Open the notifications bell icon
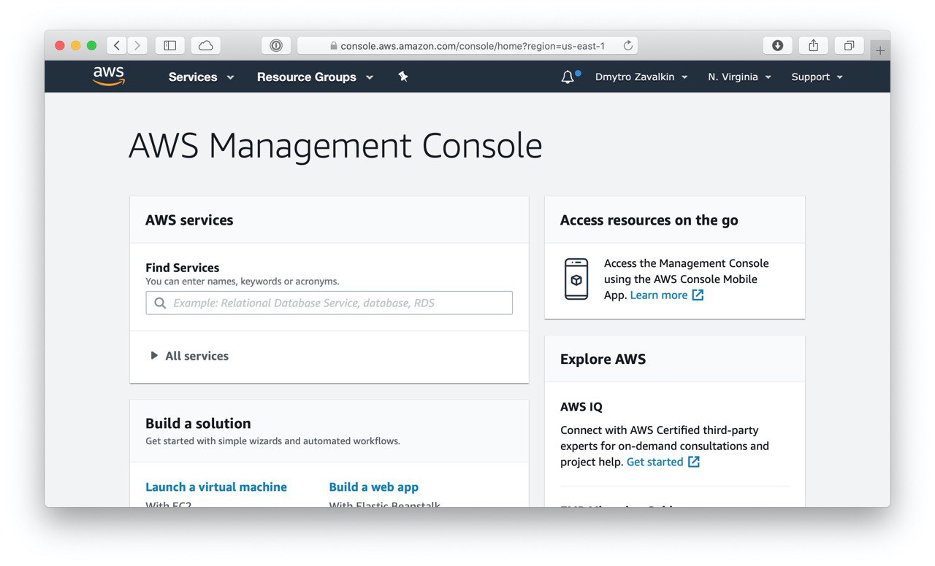The height and width of the screenshot is (566, 935). click(x=568, y=77)
